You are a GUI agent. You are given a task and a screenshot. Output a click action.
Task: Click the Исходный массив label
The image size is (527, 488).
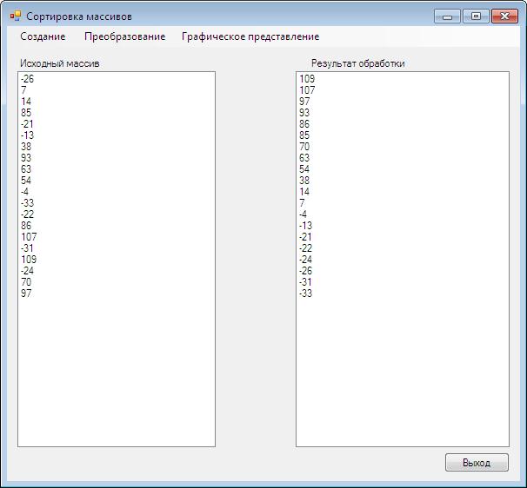60,63
